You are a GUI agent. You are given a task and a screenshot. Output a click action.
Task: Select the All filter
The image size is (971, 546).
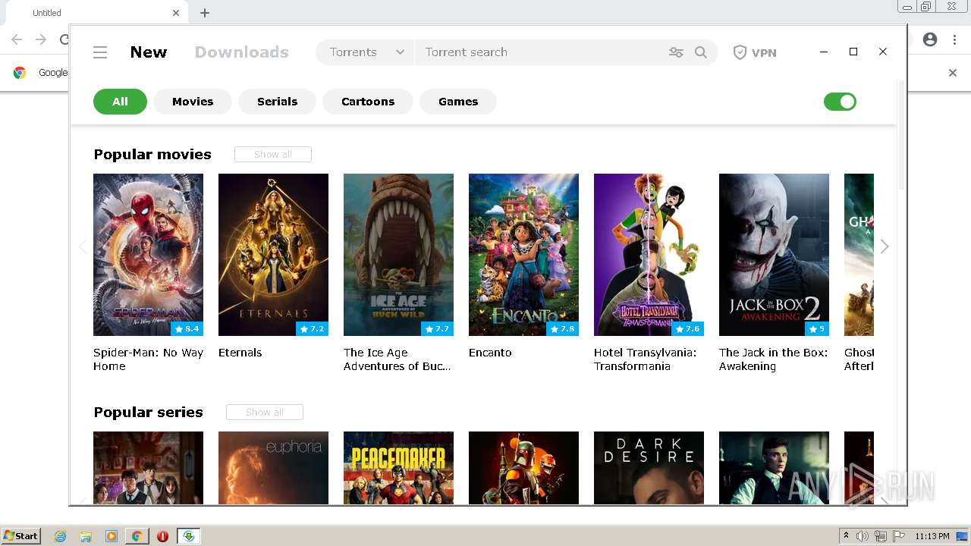point(120,102)
